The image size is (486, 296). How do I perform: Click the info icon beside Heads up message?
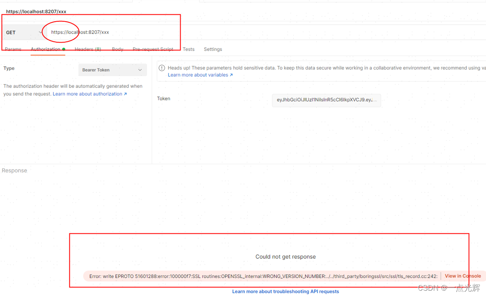162,68
